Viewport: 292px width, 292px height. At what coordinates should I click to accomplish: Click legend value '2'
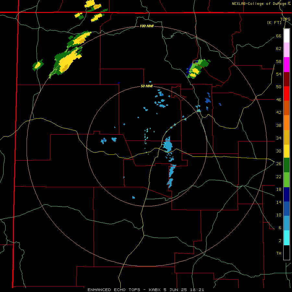280,240
